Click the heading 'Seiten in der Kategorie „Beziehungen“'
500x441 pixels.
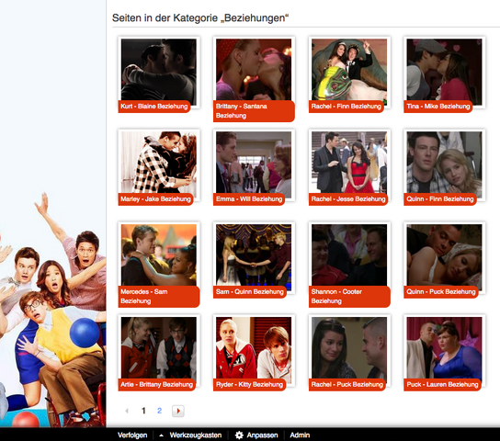[200, 18]
